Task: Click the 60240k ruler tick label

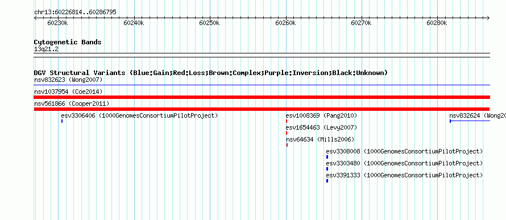Action: (134, 23)
